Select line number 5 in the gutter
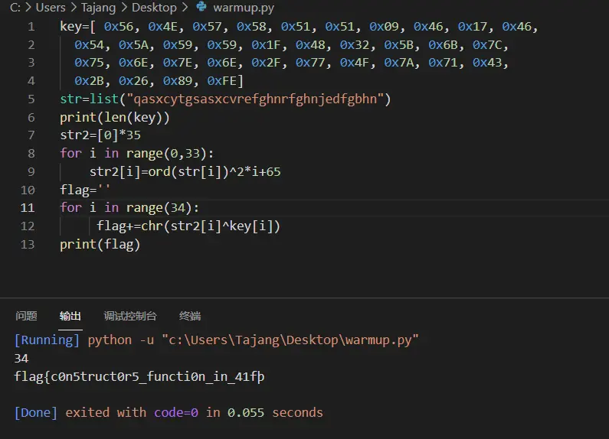609x439 pixels. point(31,99)
